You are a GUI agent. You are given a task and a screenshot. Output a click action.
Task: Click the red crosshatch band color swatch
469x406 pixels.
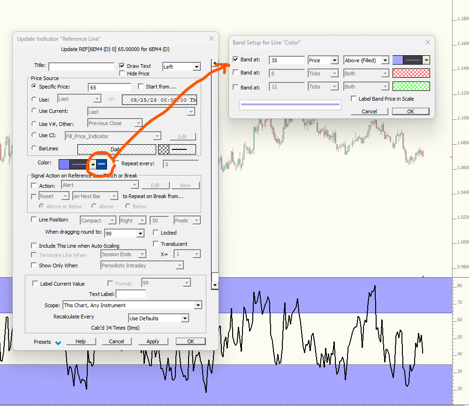[x=411, y=74]
